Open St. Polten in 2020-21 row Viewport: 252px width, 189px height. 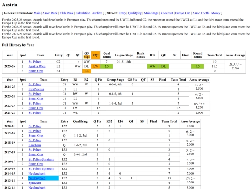35,126
